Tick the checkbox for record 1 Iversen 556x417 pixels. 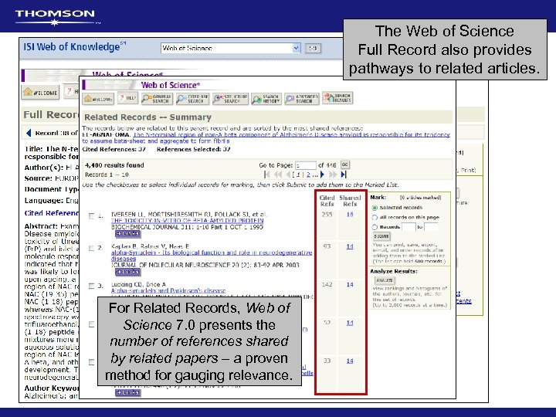click(x=91, y=216)
